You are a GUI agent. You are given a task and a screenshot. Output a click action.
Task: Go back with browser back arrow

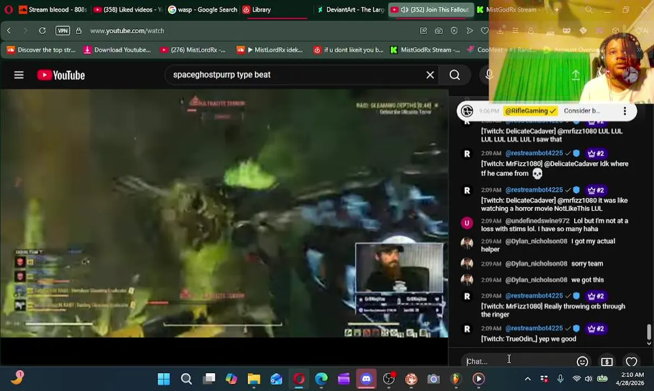(9, 31)
